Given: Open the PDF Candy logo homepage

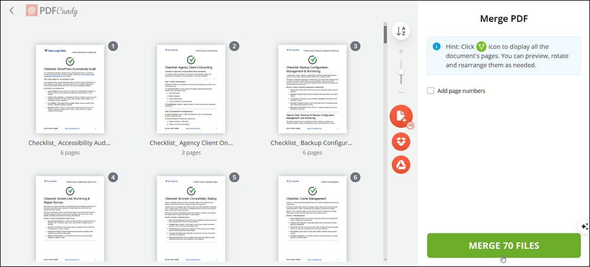Looking at the screenshot, I should point(52,11).
